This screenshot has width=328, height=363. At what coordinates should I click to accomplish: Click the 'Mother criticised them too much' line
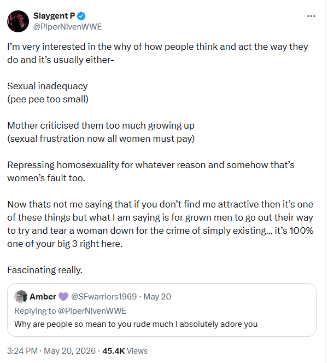coord(101,125)
